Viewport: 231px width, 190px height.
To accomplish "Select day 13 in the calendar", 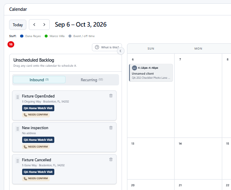I will 133,144.
